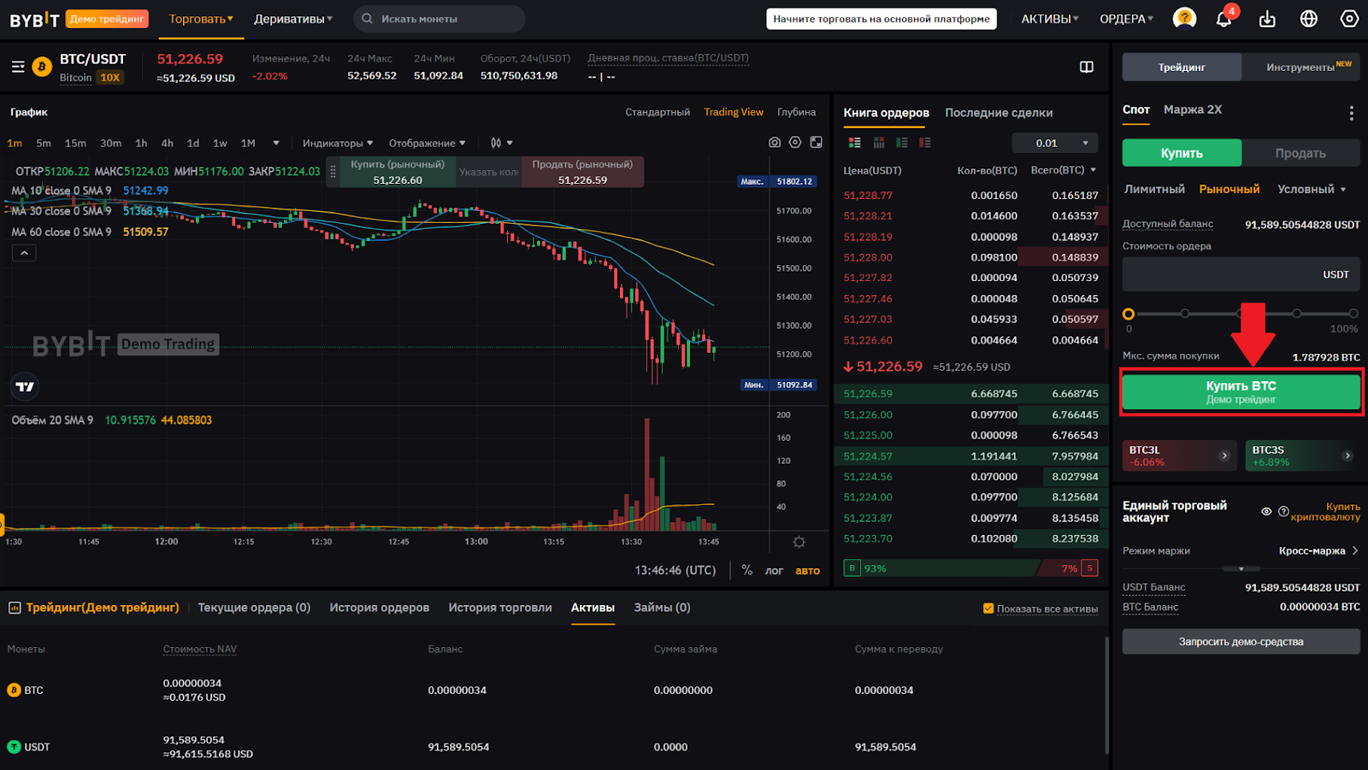
Task: Take chart screenshot with camera icon
Action: pyautogui.click(x=775, y=143)
